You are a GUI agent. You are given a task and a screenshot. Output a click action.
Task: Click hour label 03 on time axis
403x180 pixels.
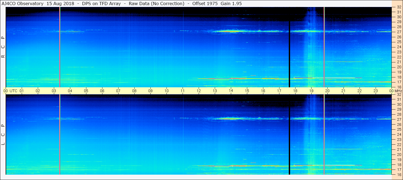(54, 91)
